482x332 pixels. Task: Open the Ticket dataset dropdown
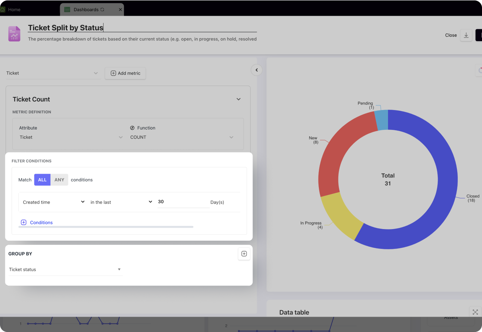(52, 73)
